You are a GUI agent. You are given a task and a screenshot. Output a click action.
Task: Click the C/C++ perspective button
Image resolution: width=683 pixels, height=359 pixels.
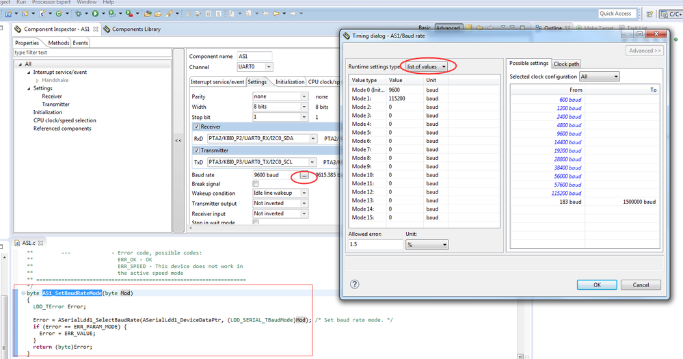click(671, 14)
